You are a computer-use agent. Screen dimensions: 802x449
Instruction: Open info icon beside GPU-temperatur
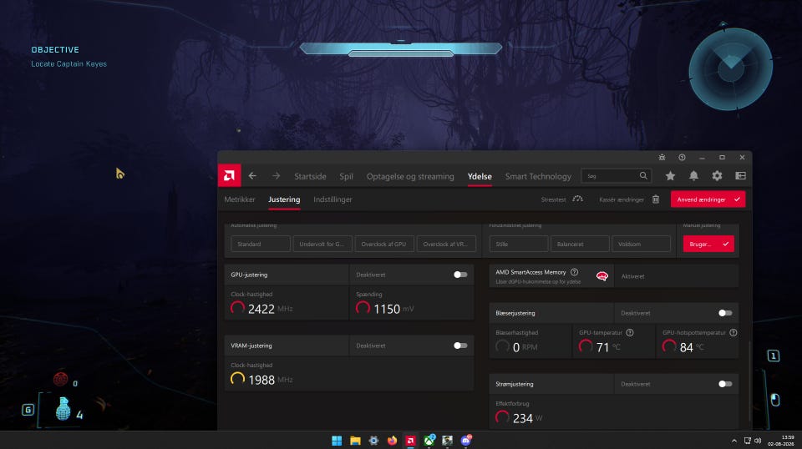pyautogui.click(x=630, y=332)
